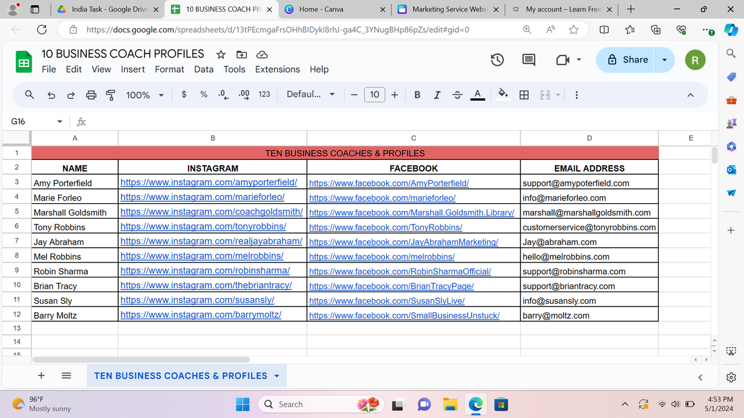The height and width of the screenshot is (418, 744).
Task: Refresh the page with the reload icon
Action: point(42,30)
